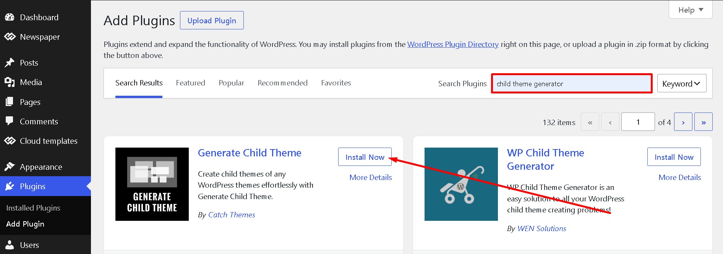
Task: Switch to the Recommended tab
Action: [x=282, y=83]
